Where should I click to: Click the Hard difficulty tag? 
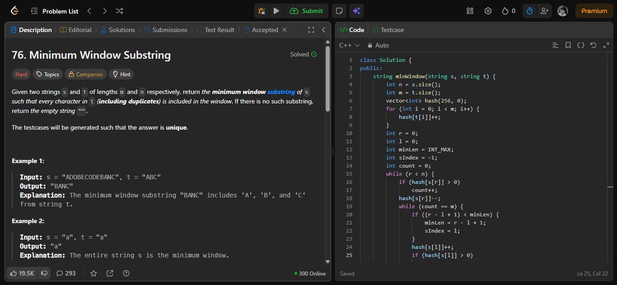21,74
